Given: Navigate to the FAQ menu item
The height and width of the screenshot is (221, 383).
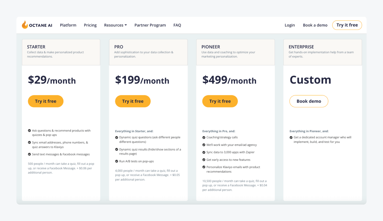Looking at the screenshot, I should pos(177,25).
